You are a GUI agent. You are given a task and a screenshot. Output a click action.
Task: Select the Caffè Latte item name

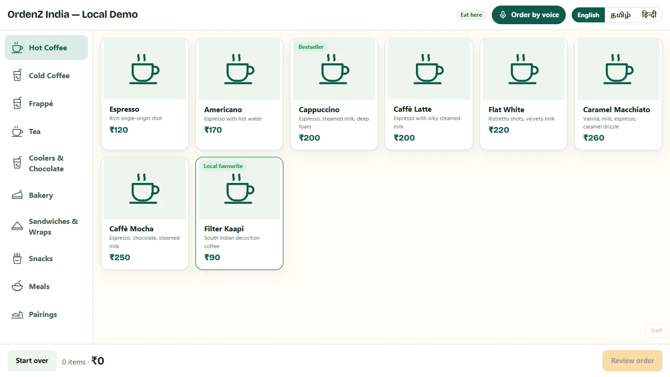(x=413, y=109)
